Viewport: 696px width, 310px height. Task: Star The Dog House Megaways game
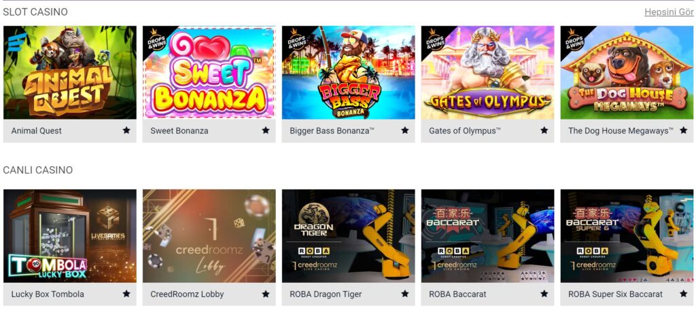click(684, 131)
